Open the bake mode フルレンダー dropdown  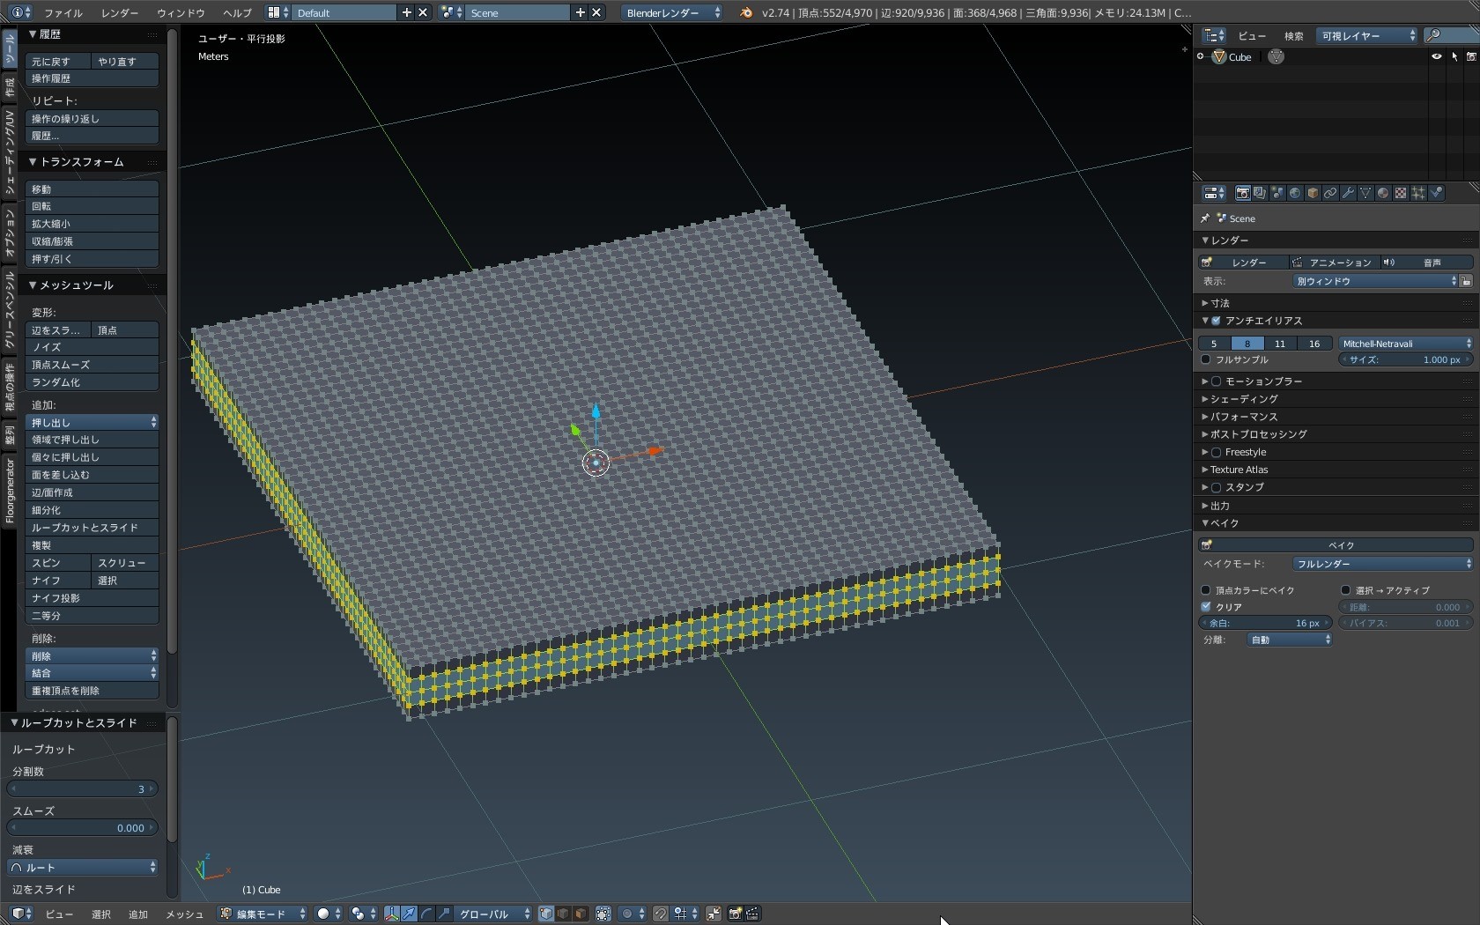[x=1381, y=564]
